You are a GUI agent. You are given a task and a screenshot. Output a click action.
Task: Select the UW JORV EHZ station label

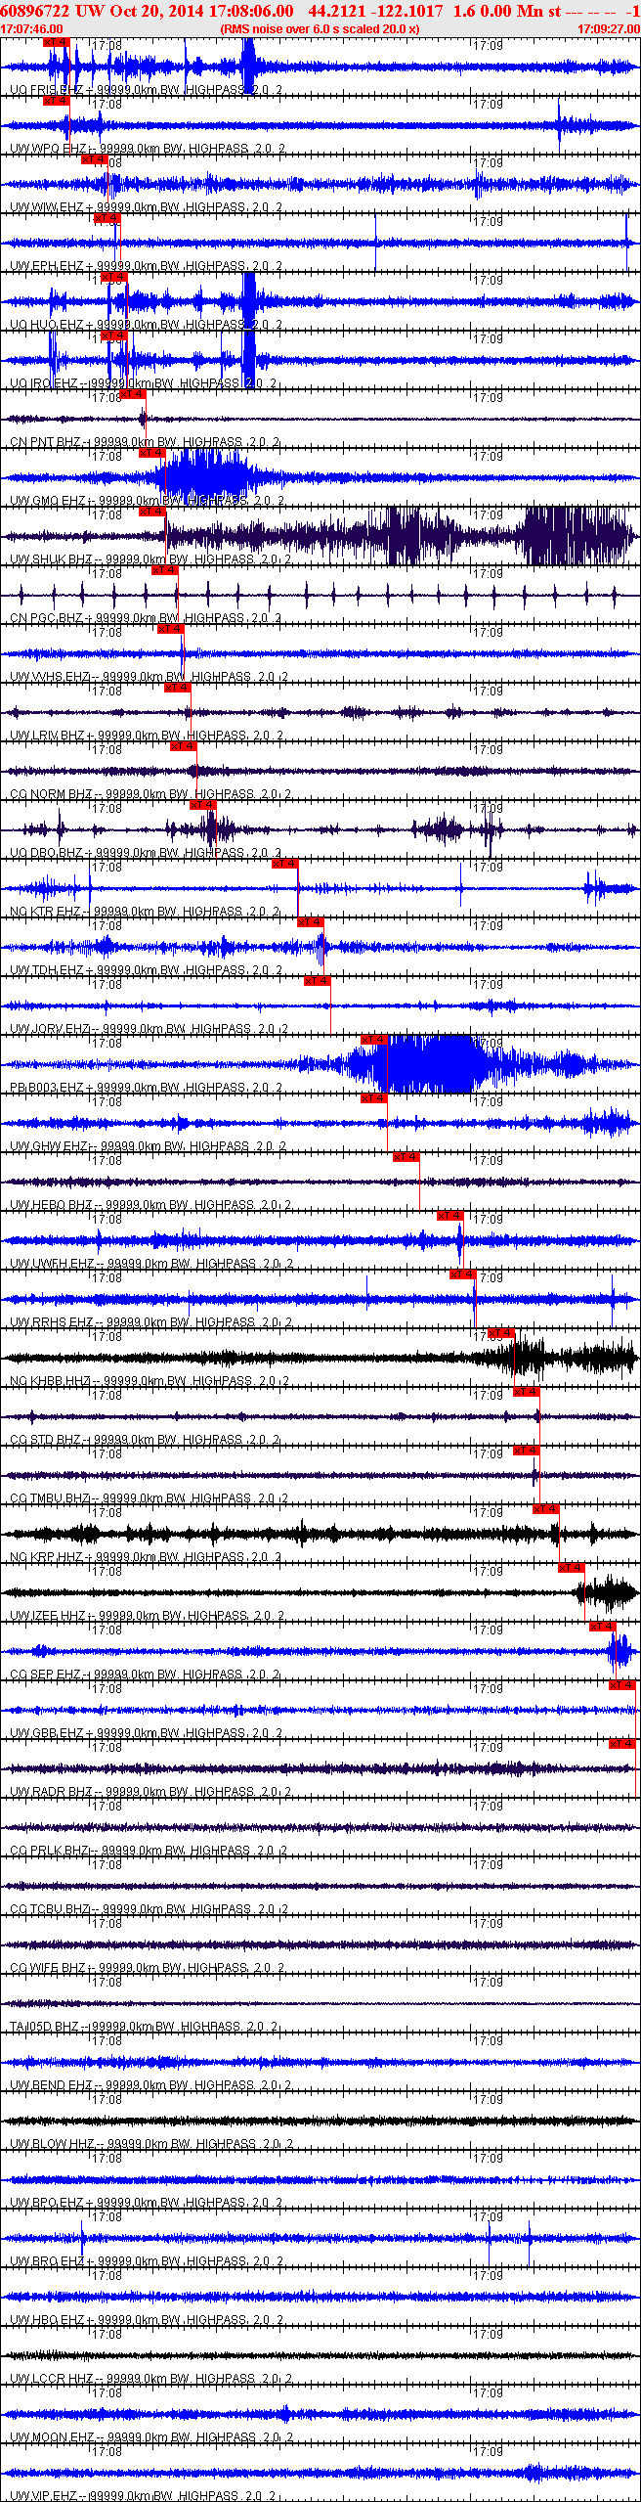(50, 1029)
